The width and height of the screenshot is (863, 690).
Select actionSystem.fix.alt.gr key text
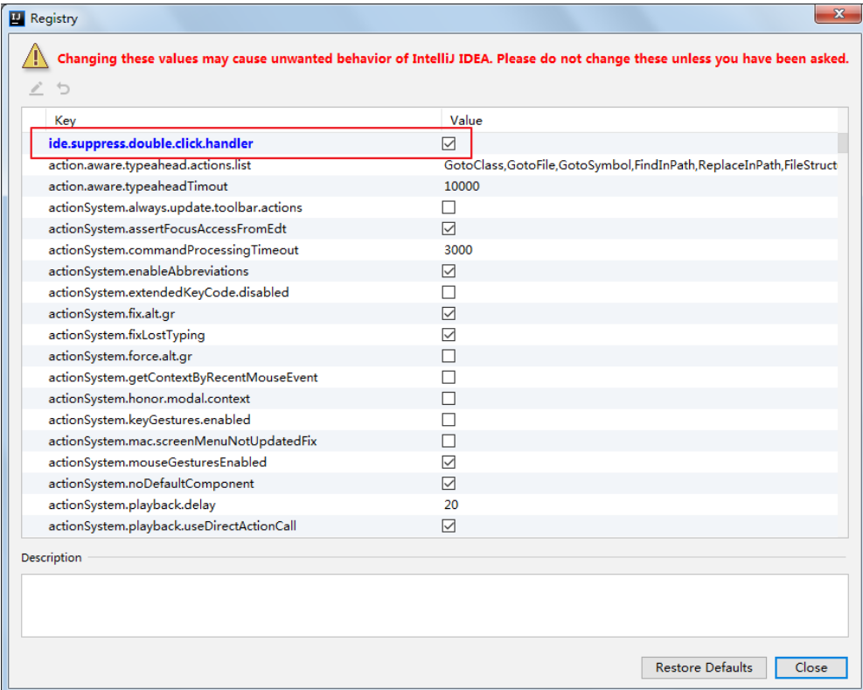pyautogui.click(x=112, y=313)
